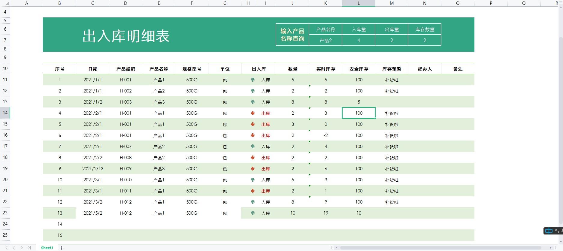This screenshot has width=563, height=251.
Task: Click the green 入库 arrow icon in row 17
Action: (253, 147)
